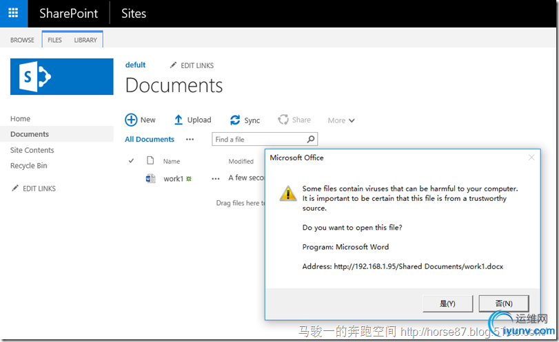Switch to the BROWSE ribbon tab
Viewport: 559px width, 342px height.
point(22,40)
